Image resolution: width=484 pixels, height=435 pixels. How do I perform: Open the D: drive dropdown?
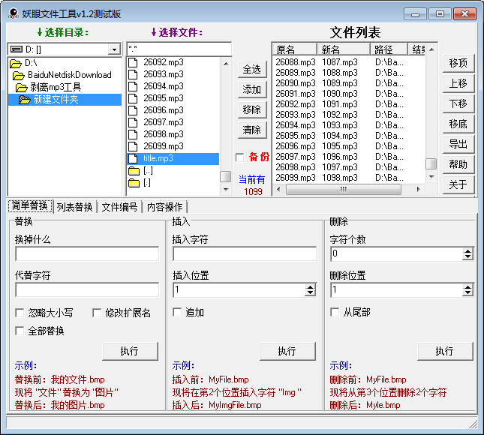114,49
